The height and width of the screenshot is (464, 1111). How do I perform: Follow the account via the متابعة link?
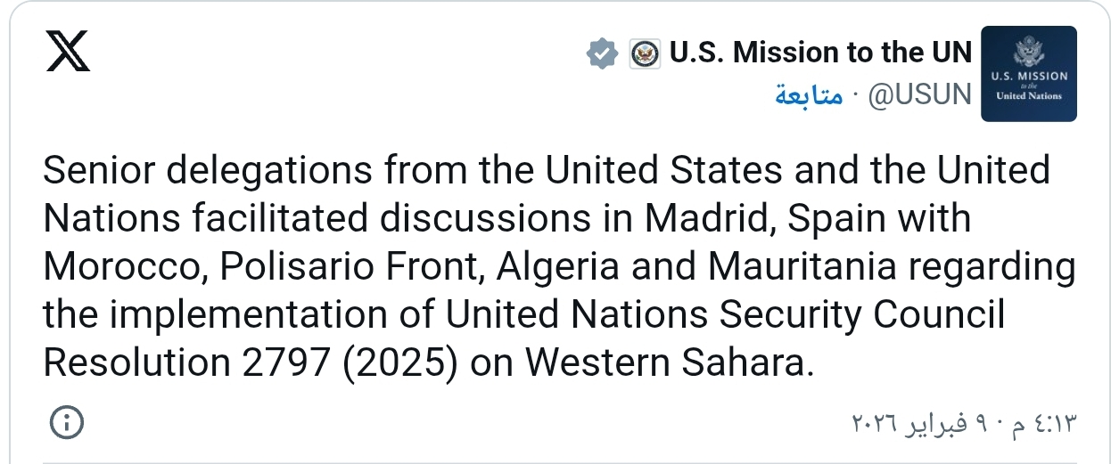coord(808,94)
